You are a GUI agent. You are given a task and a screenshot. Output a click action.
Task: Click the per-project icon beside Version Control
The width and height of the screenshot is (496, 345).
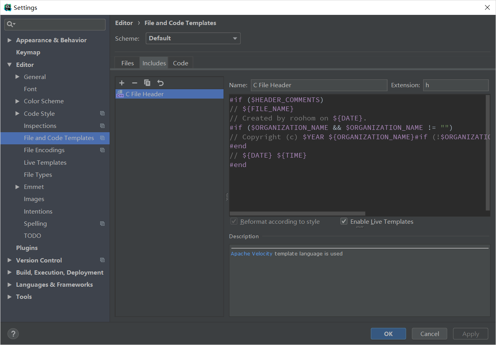pos(102,260)
